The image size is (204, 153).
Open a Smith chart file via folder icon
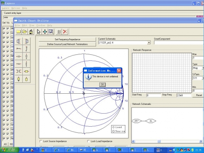pos(24,32)
